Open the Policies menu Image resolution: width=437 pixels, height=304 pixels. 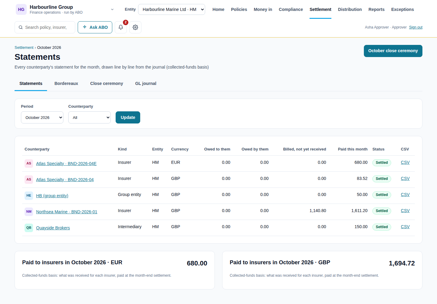pos(239,9)
